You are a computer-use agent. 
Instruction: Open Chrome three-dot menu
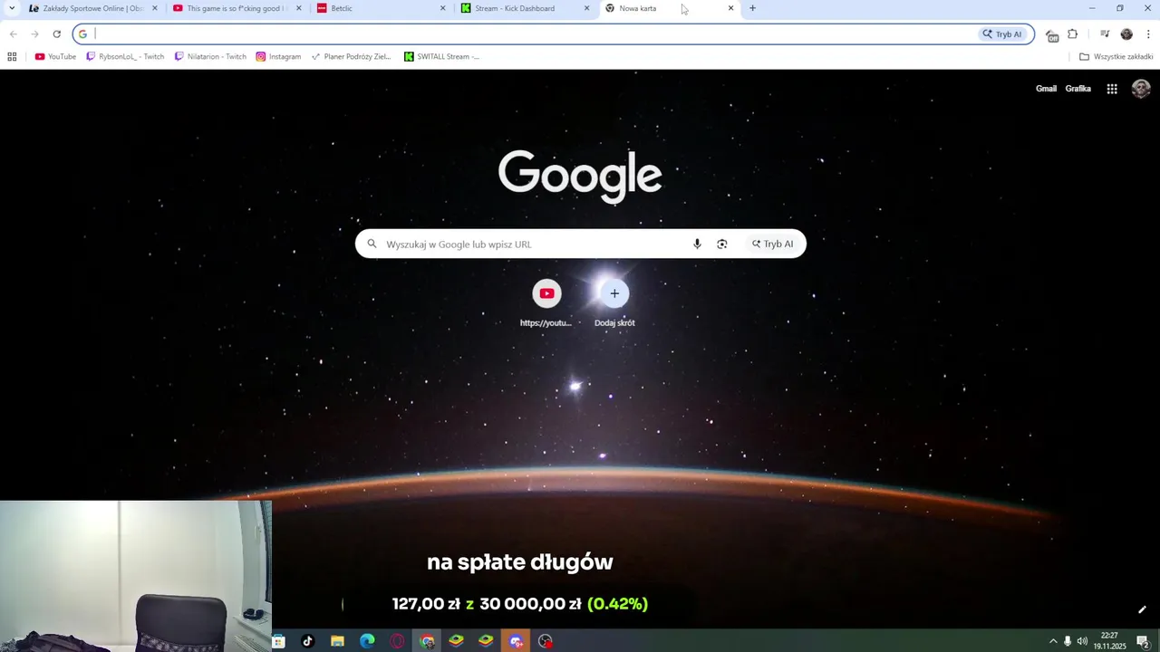pos(1148,34)
